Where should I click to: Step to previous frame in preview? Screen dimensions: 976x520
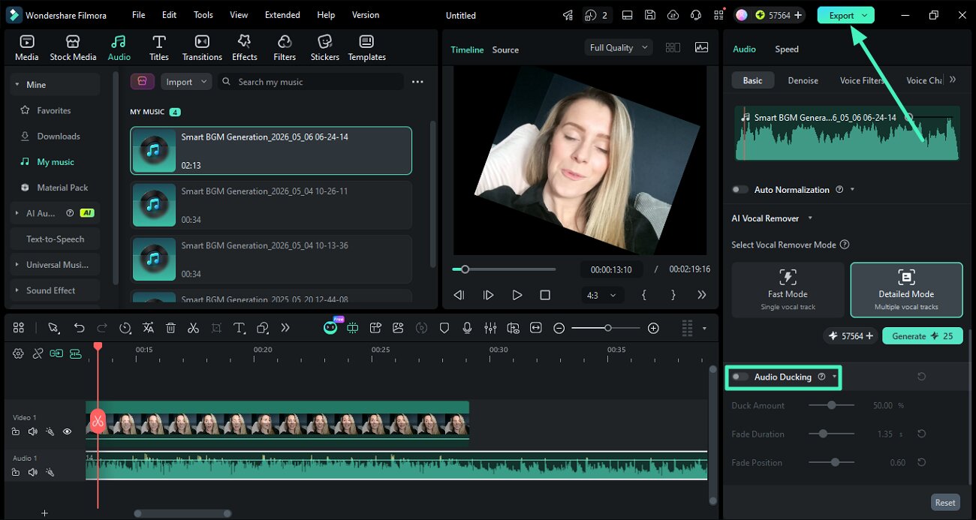point(459,295)
